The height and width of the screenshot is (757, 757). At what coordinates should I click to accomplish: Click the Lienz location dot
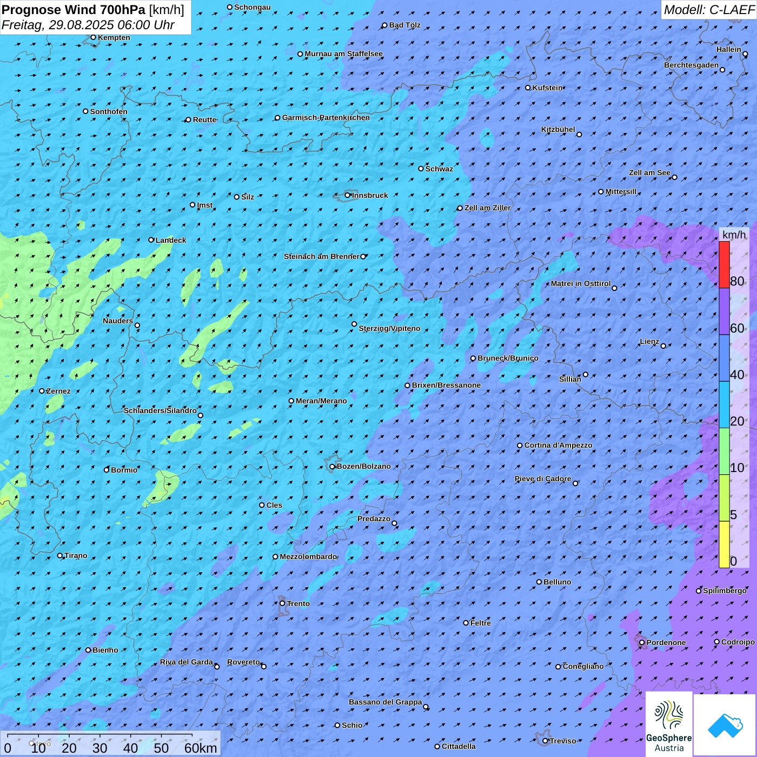point(663,346)
